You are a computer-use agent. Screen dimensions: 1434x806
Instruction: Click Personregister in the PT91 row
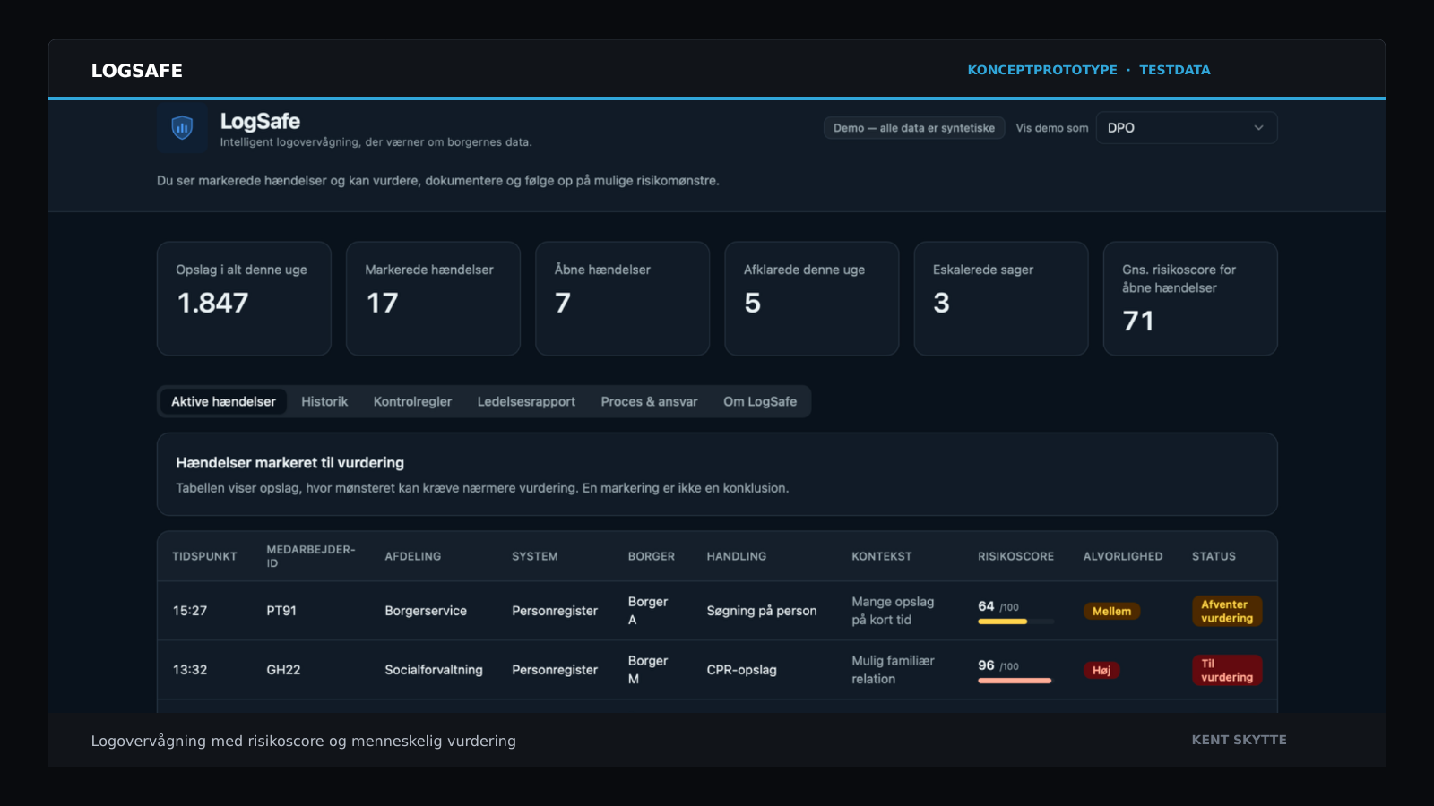[x=555, y=612]
